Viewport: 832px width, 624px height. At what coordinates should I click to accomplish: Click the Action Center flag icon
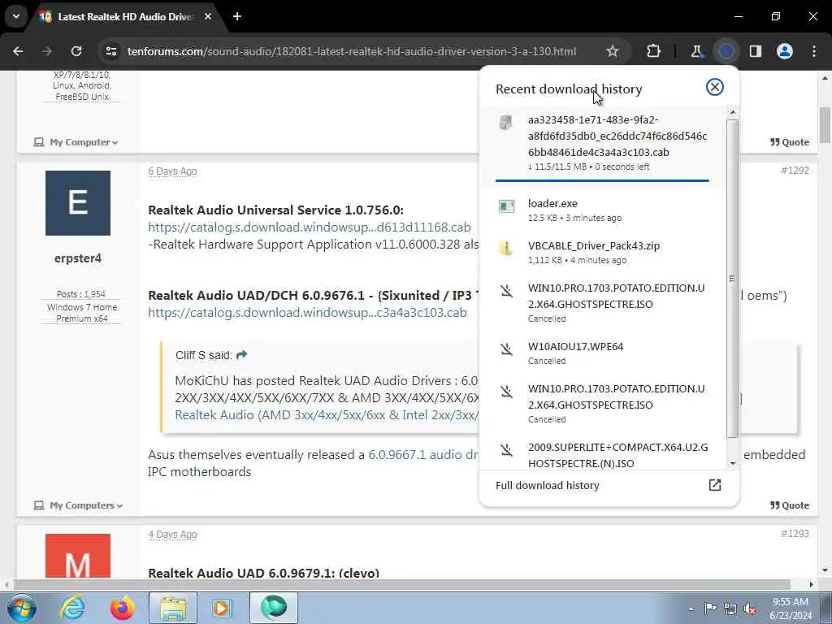710,609
